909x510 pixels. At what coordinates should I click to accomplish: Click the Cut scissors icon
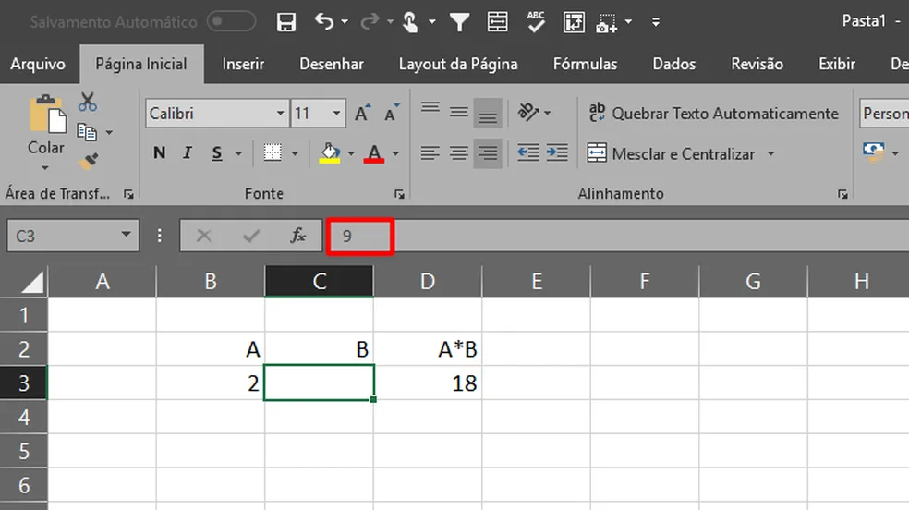88,102
